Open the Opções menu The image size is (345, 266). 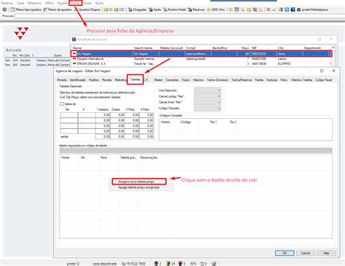pyautogui.click(x=62, y=3)
